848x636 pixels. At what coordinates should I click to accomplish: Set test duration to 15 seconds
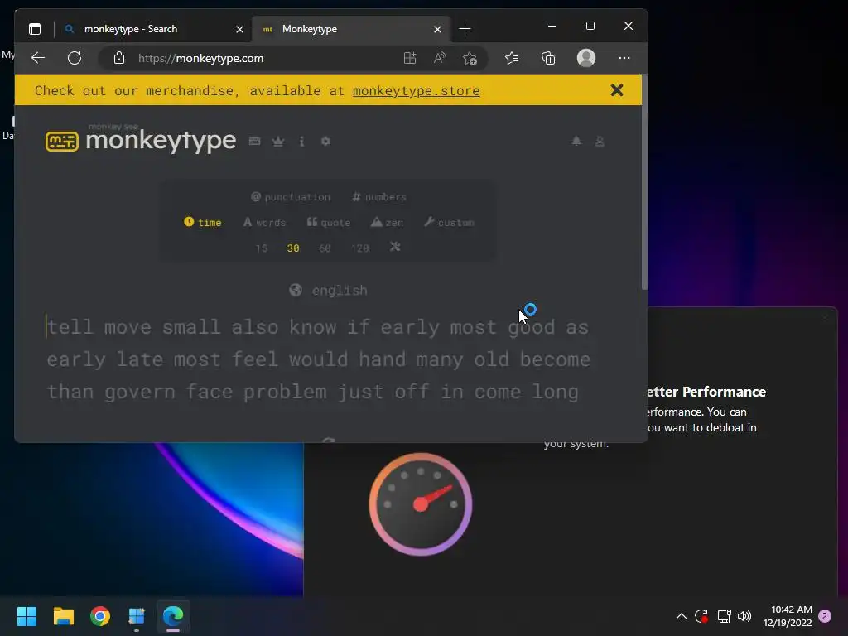point(262,248)
